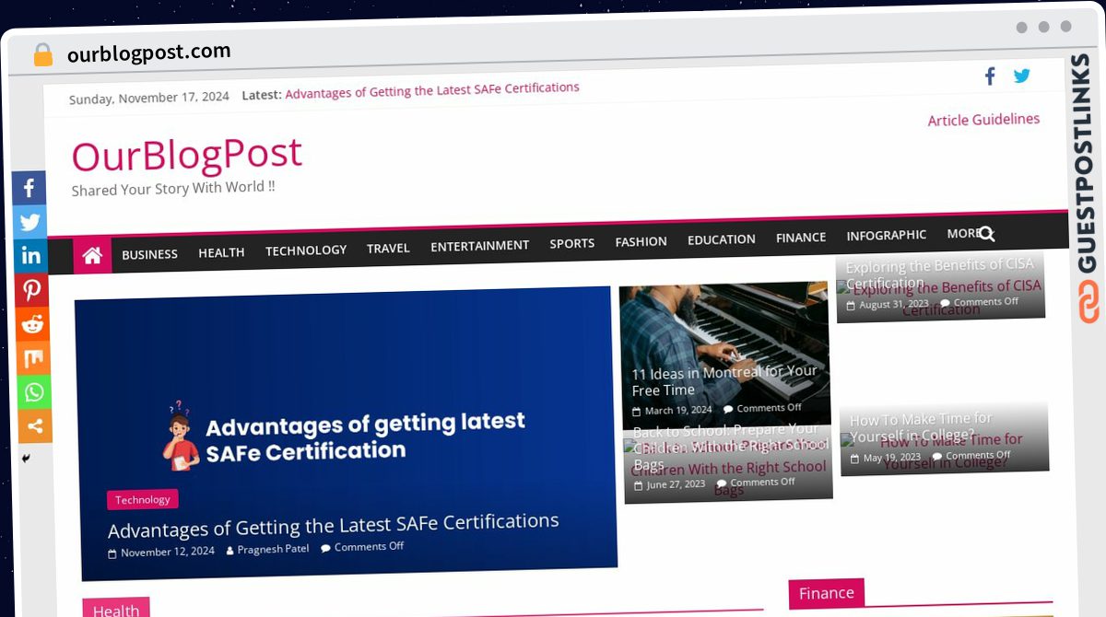Click the Sunday, November 17, 2024 date text
Screen dimensions: 1106x617
149,98
